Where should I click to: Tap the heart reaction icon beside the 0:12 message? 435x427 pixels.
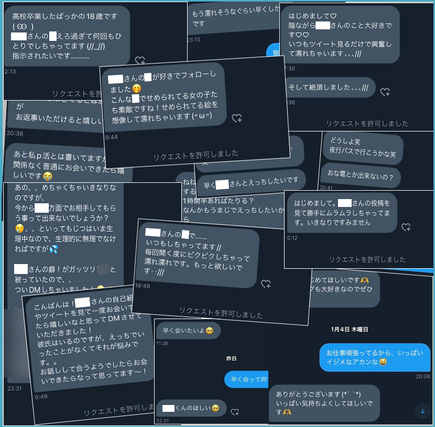coord(406,227)
